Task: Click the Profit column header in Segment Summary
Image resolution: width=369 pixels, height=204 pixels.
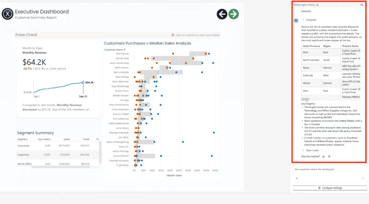Action: pyautogui.click(x=86, y=139)
